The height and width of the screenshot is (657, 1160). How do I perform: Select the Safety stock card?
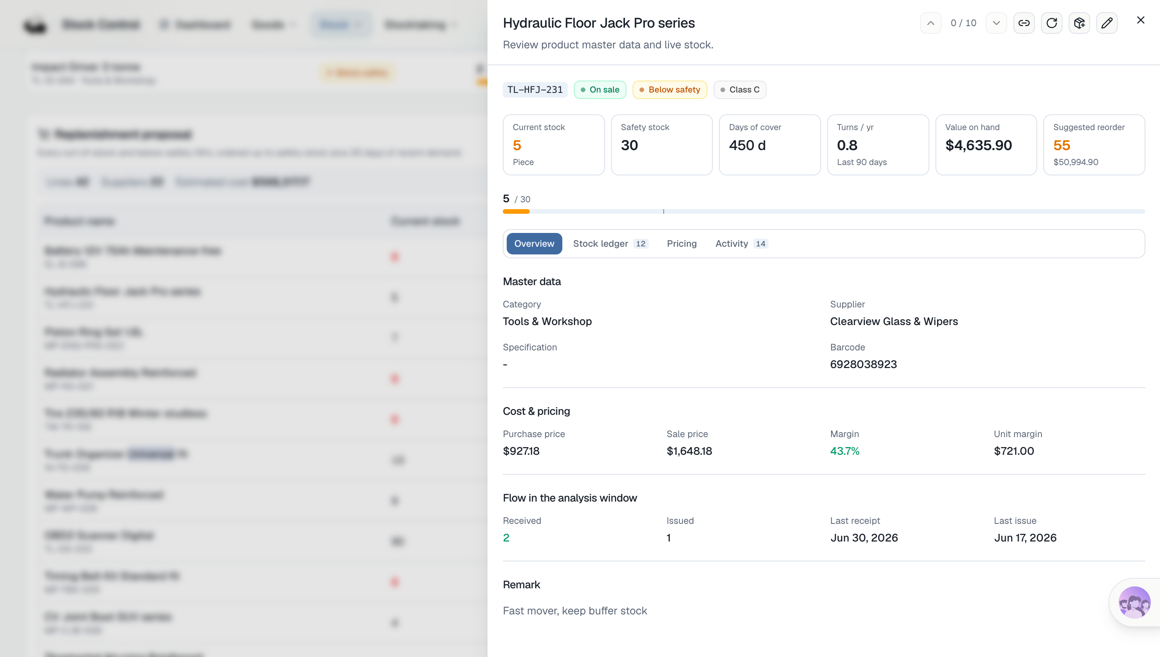coord(662,145)
